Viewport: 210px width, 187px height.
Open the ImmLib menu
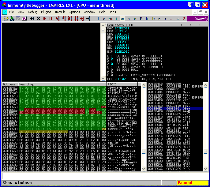pyautogui.click(x=60, y=12)
